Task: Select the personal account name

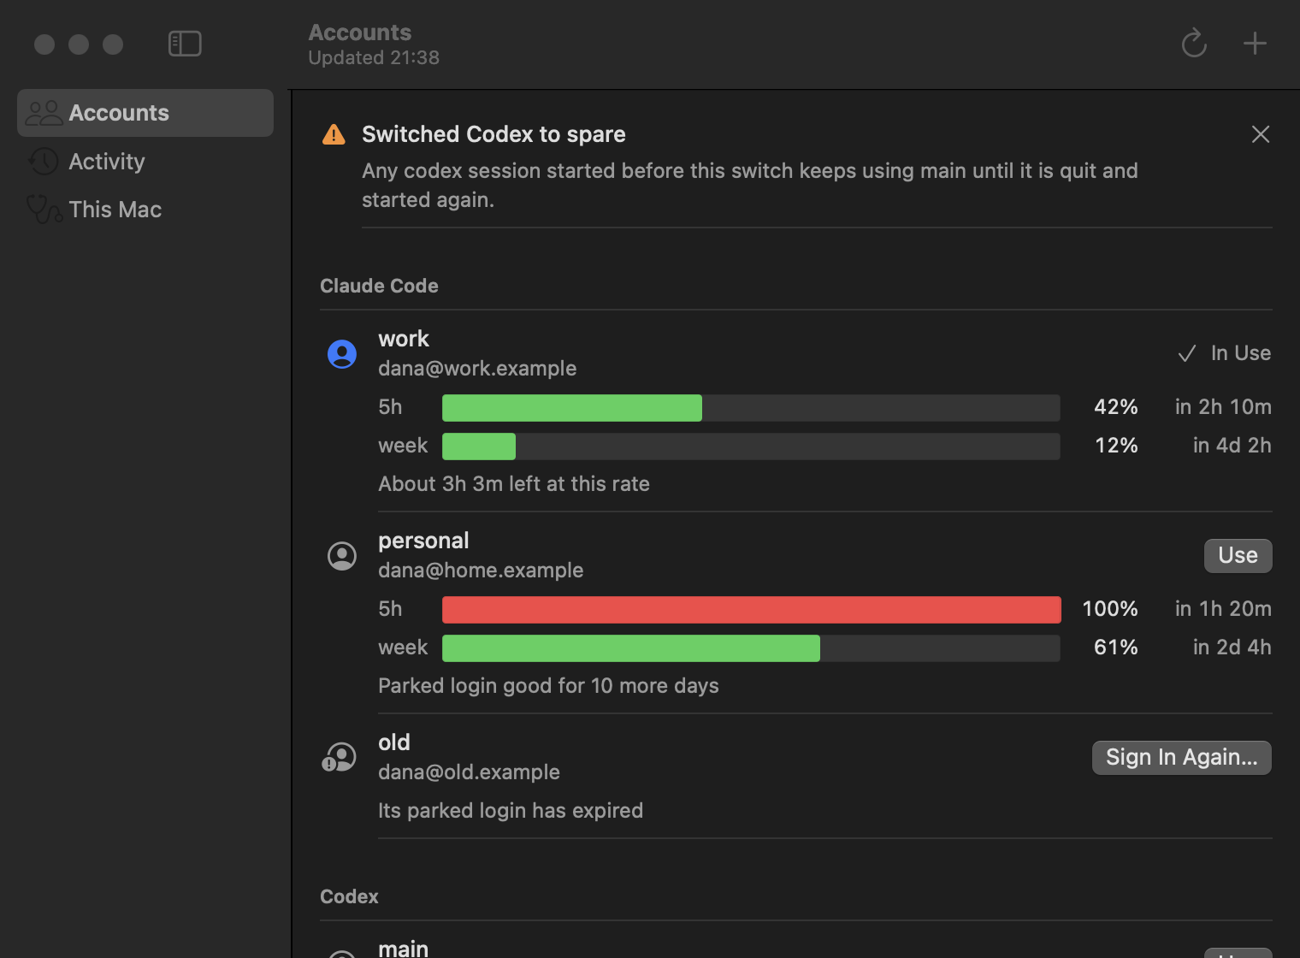Action: [x=423, y=541]
